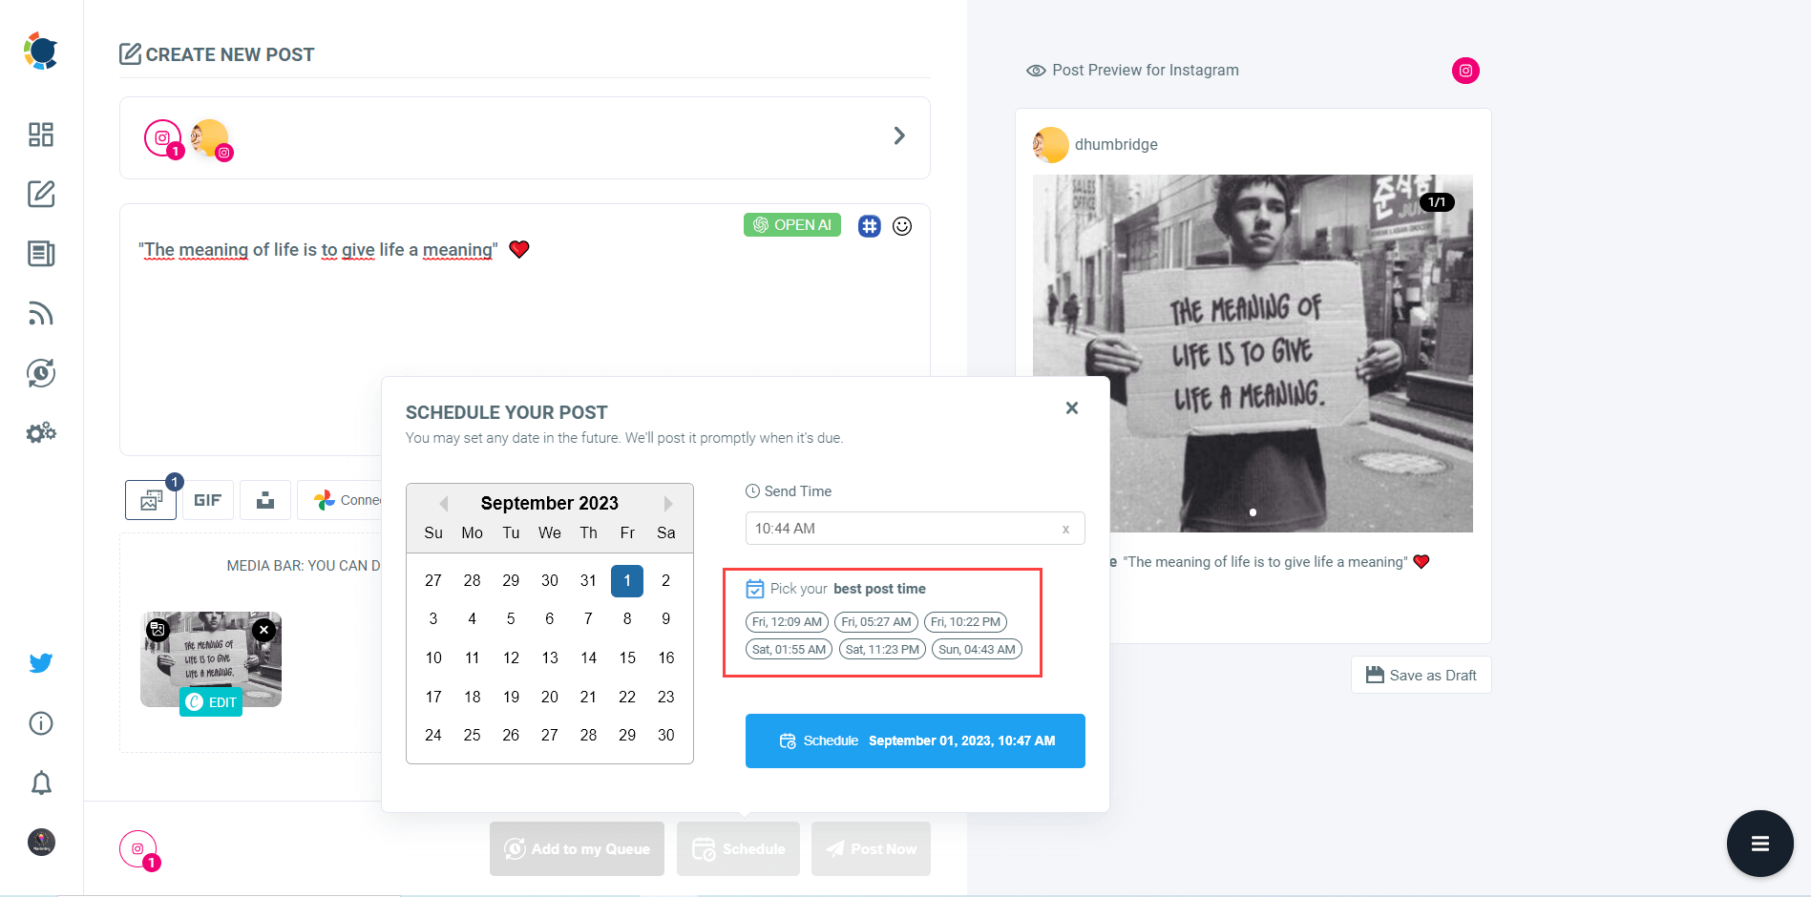Select the Instagram tab in post preview
The image size is (1811, 897).
[x=1465, y=70]
